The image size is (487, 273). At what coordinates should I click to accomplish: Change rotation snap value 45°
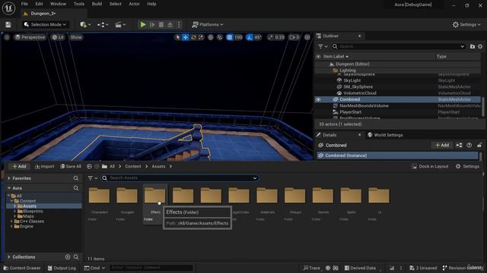258,37
